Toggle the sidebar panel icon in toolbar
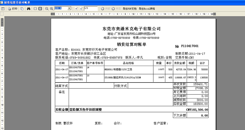Viewport: 245px width, 130px height. point(3,9)
